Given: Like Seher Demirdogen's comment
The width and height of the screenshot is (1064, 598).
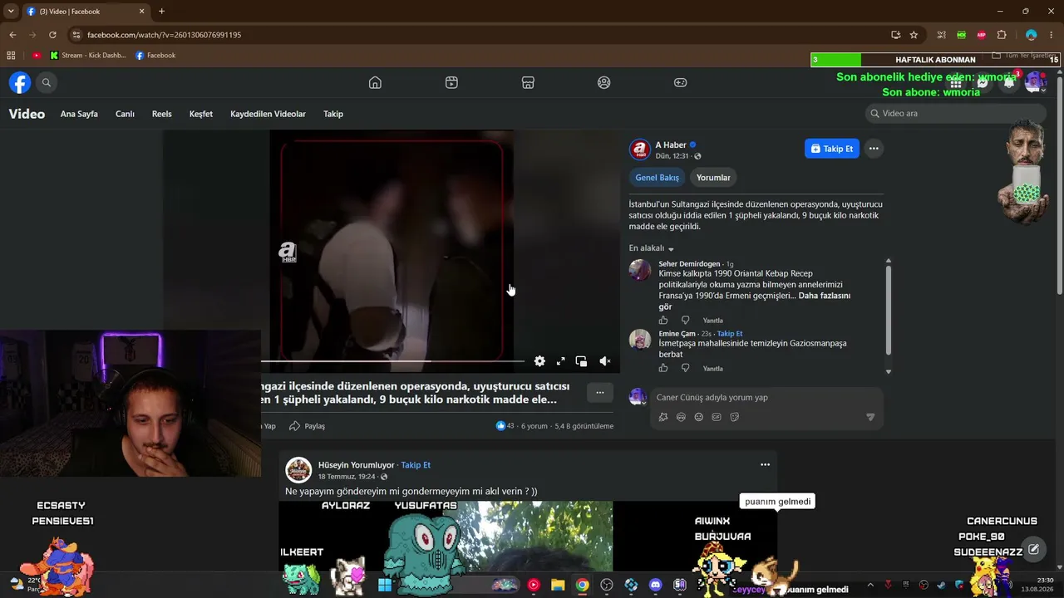Looking at the screenshot, I should (x=663, y=320).
